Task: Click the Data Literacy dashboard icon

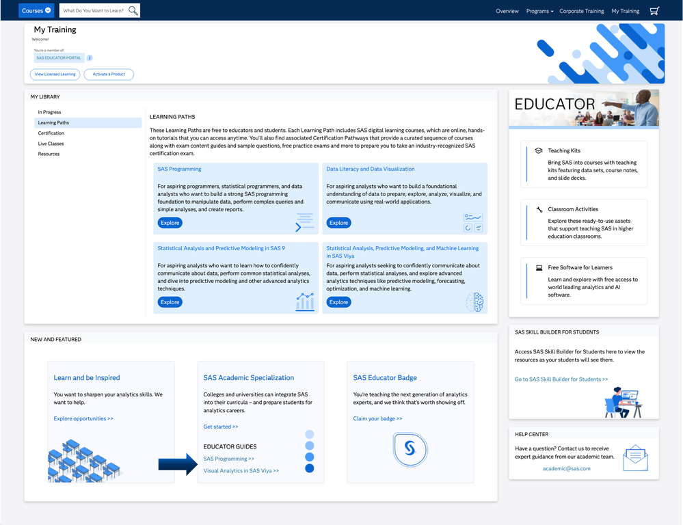Action: coord(473,222)
